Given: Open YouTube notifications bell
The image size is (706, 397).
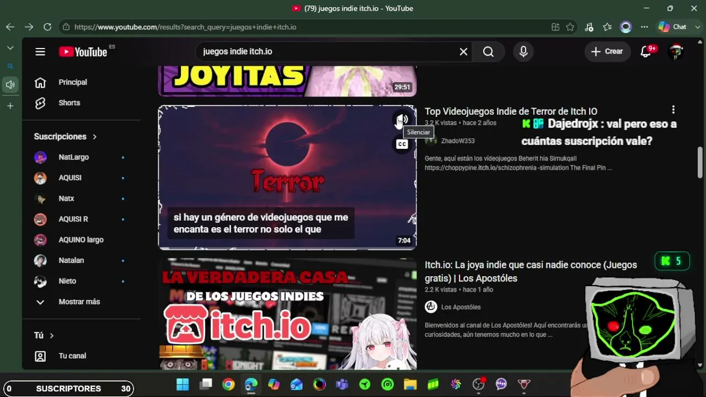Looking at the screenshot, I should [646, 51].
